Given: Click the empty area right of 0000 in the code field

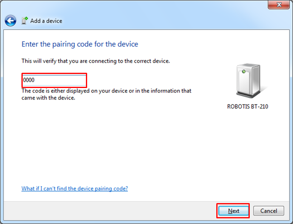Looking at the screenshot, I should click(60, 80).
